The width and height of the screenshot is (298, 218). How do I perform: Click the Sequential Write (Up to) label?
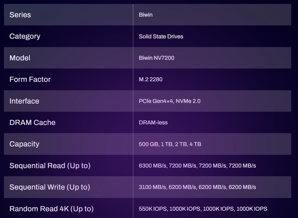[x=50, y=187]
